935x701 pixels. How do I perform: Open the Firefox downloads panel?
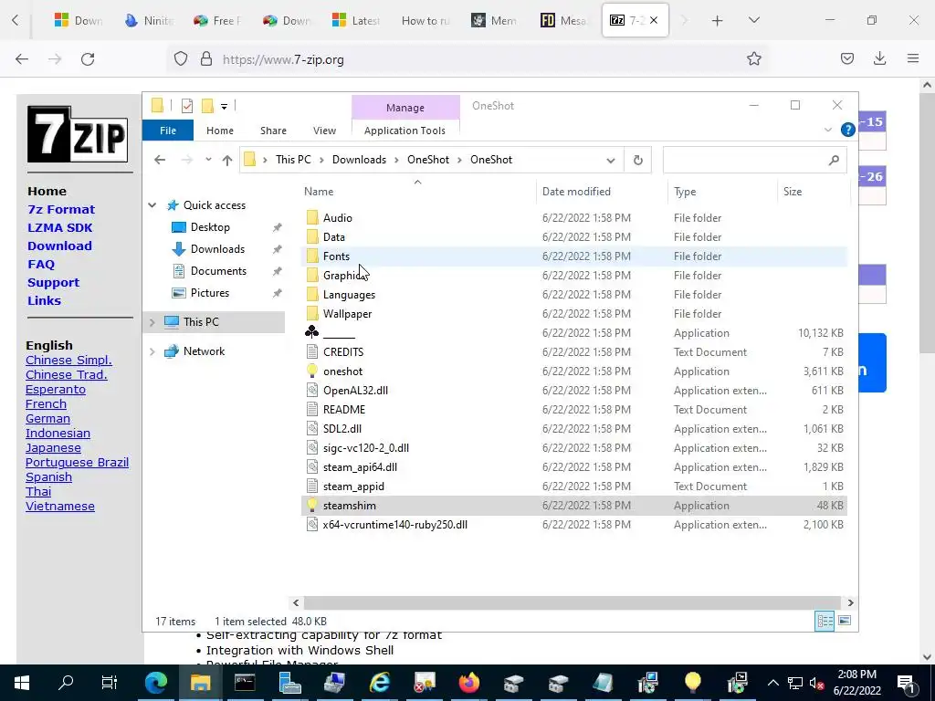click(879, 58)
